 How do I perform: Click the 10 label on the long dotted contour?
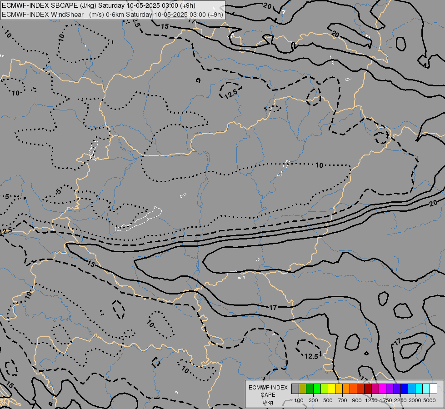(319, 165)
